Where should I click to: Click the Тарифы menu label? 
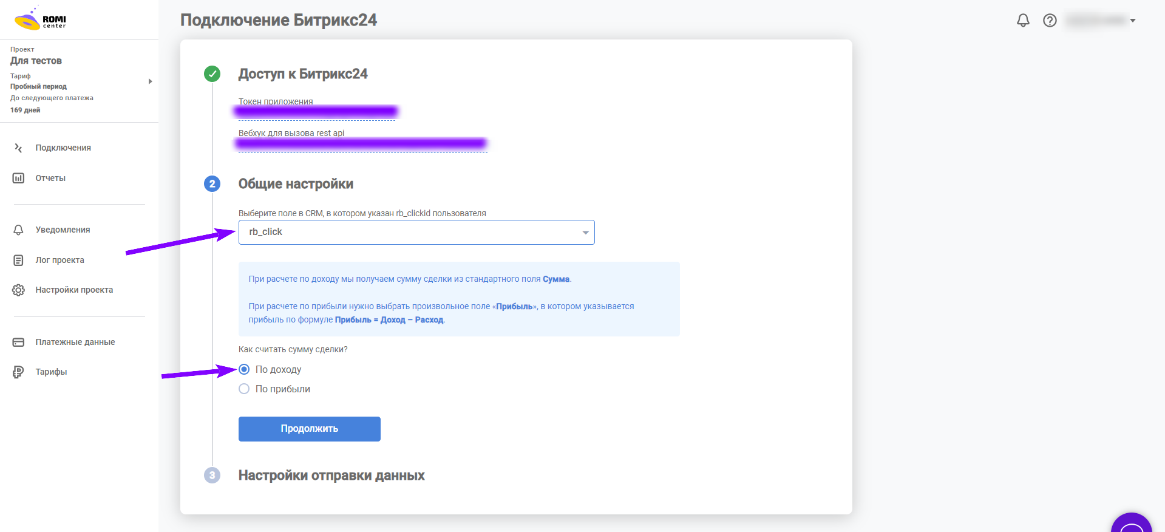click(x=51, y=372)
